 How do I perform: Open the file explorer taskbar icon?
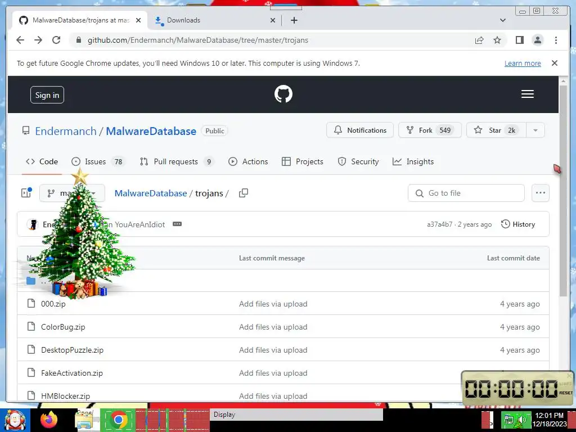coord(84,420)
